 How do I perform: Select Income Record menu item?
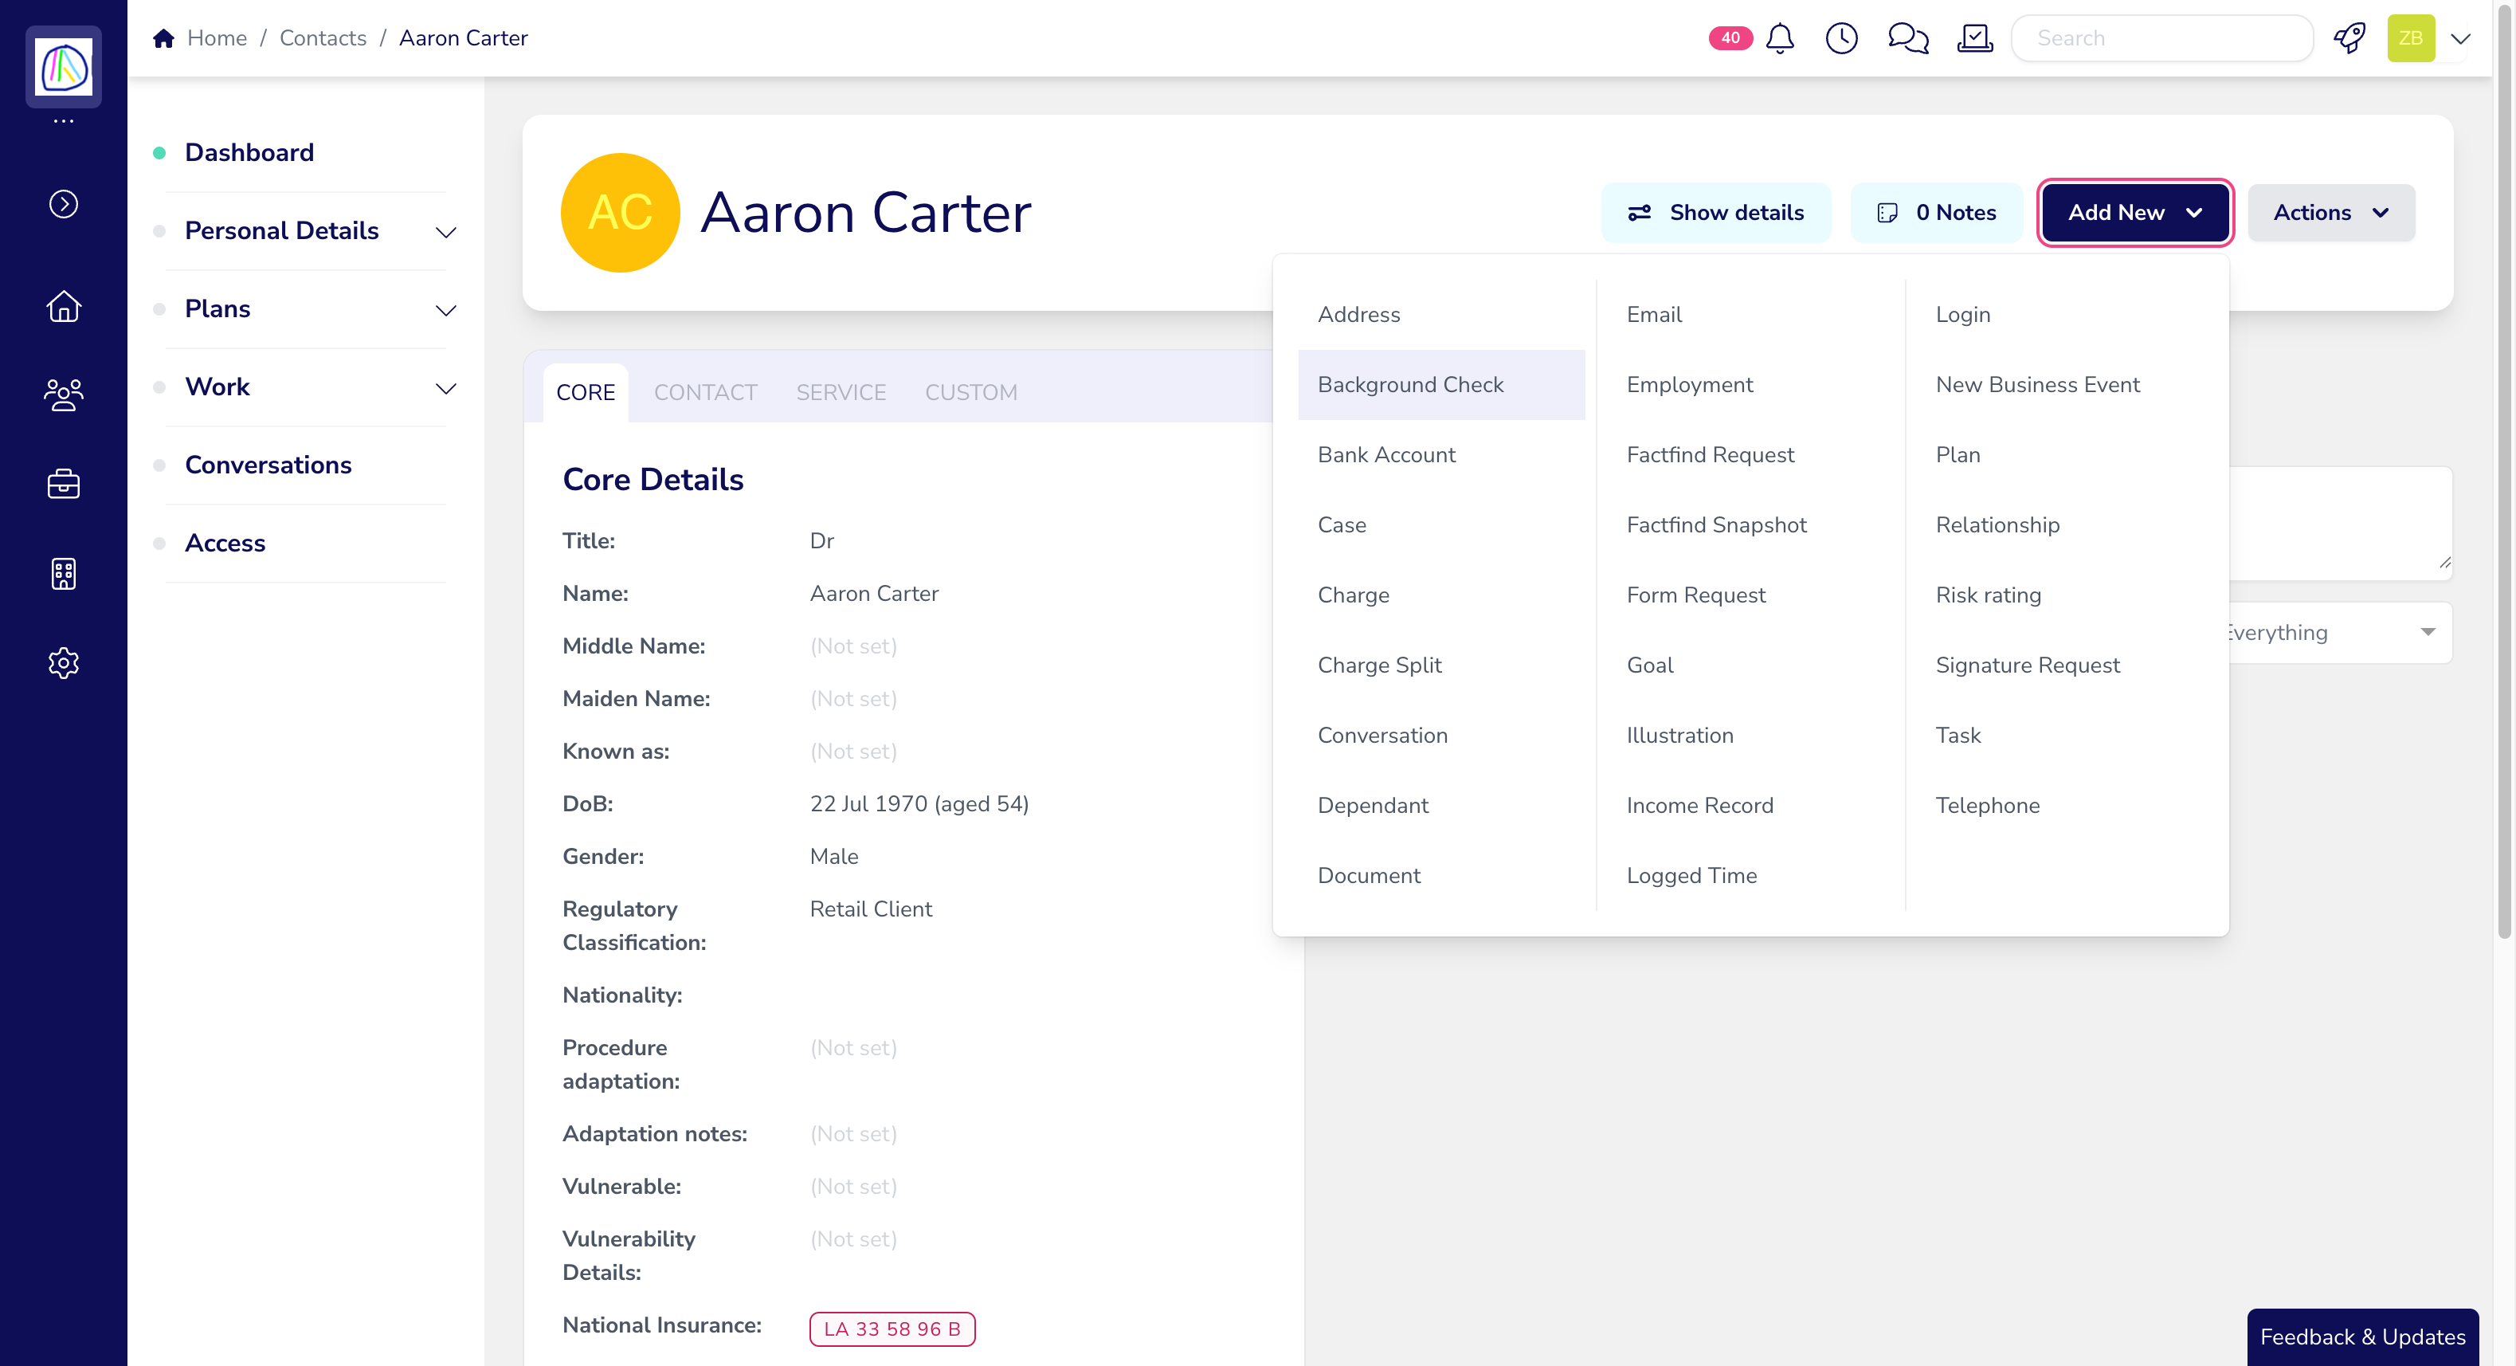pos(1750,806)
